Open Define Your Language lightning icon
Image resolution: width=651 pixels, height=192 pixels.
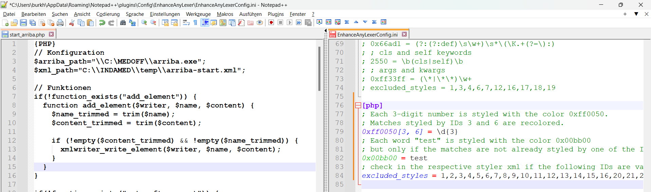pyautogui.click(x=214, y=23)
